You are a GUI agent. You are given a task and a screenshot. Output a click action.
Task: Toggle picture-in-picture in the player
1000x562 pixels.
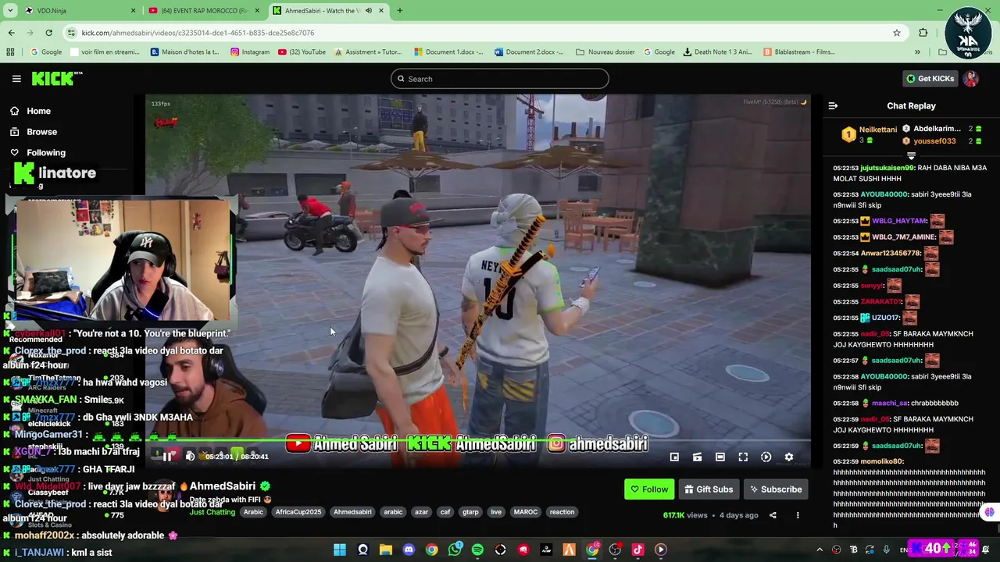674,457
